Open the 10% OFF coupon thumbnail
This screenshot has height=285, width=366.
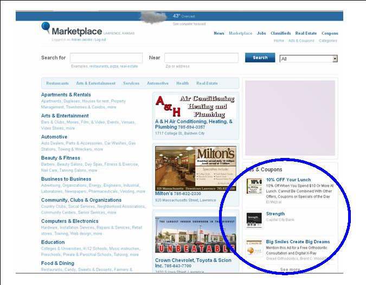(x=254, y=186)
